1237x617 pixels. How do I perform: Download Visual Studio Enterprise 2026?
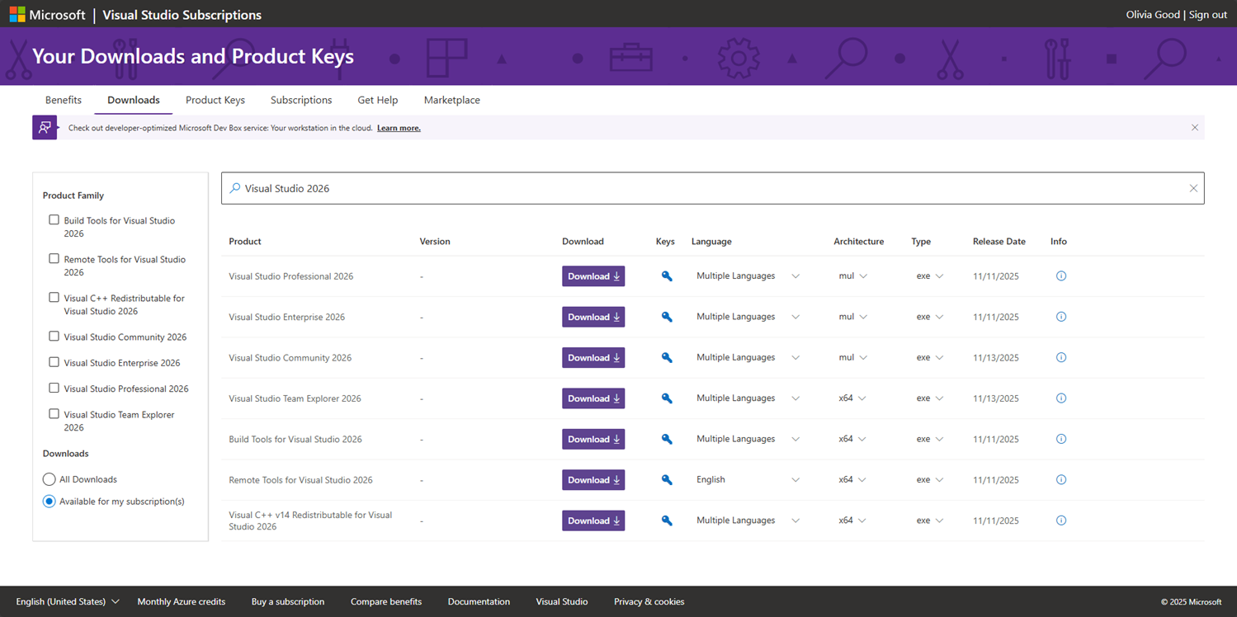pos(593,317)
